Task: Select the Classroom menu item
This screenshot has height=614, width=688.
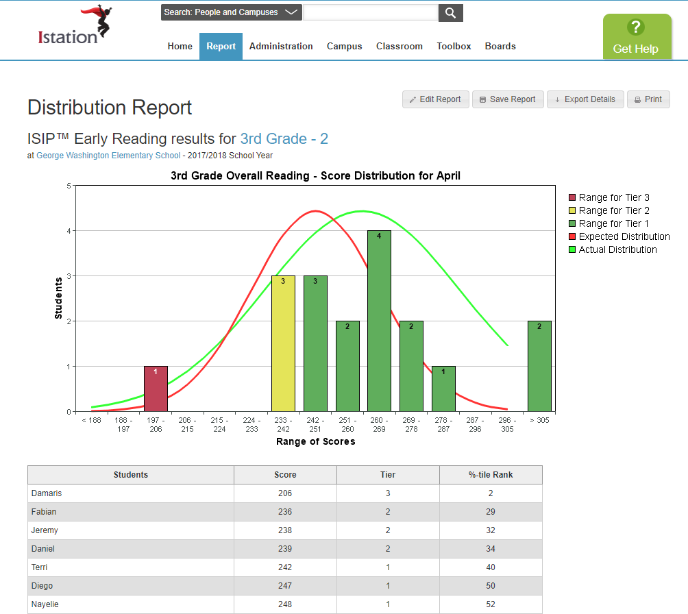Action: [400, 47]
